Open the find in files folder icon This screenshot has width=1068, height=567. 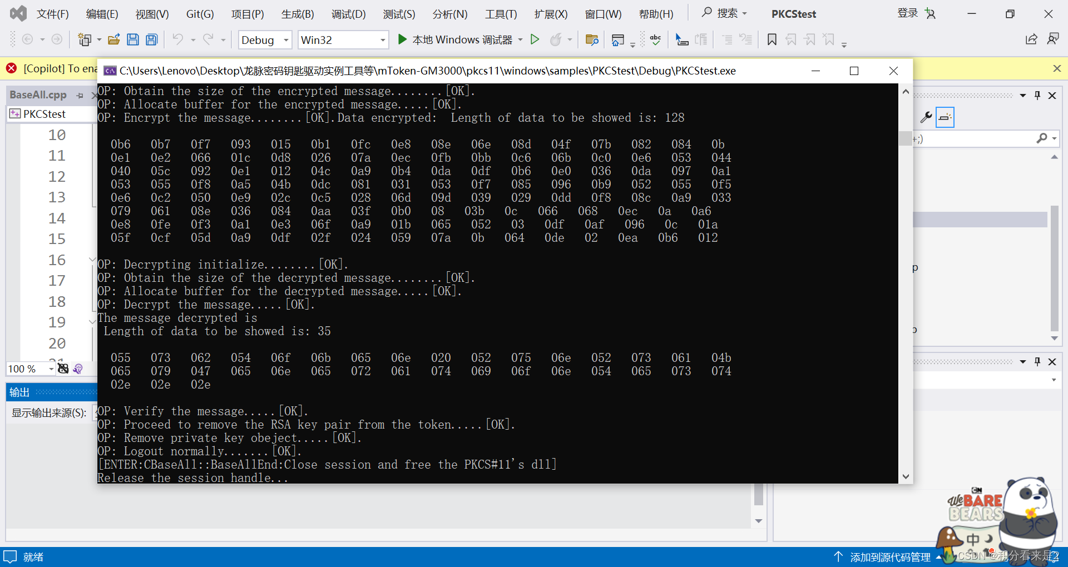click(592, 39)
